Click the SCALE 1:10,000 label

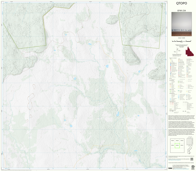coord(181,38)
